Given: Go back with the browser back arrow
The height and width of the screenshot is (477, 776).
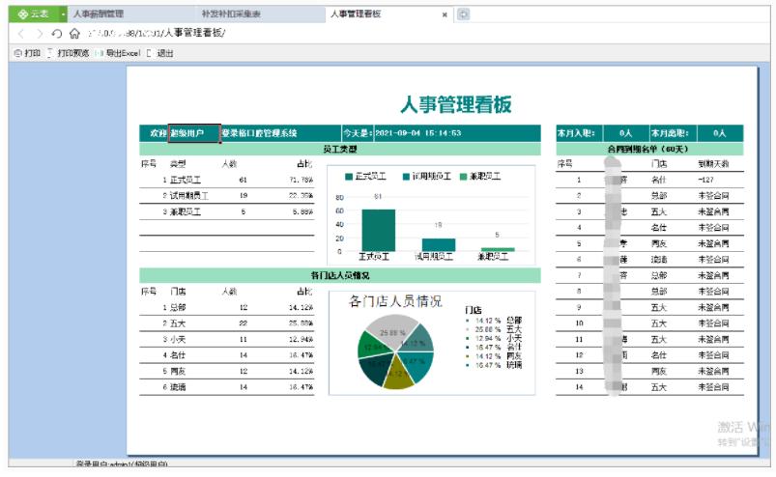Looking at the screenshot, I should point(20,34).
